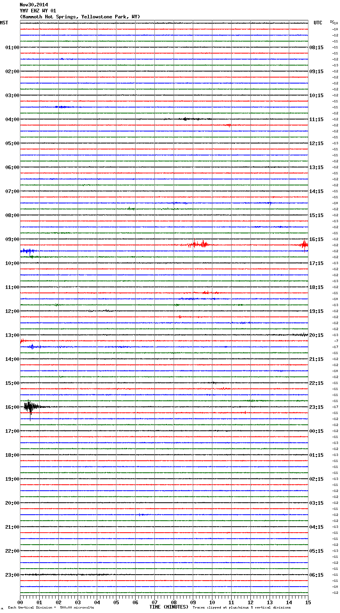Select the 20:00 MST time label

pyautogui.click(x=12, y=503)
